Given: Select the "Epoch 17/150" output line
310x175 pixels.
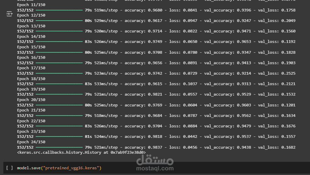Looking at the screenshot, I should point(31,68).
